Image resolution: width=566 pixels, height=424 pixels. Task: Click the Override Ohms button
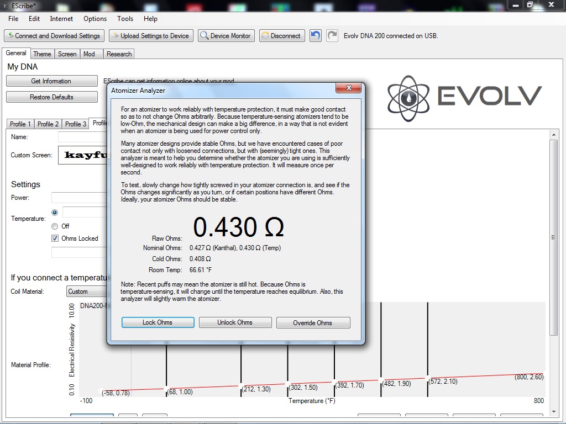[x=313, y=322]
